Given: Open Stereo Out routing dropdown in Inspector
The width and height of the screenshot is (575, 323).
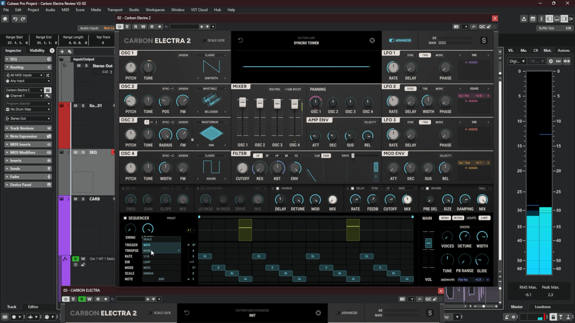Looking at the screenshot, I should [28, 118].
